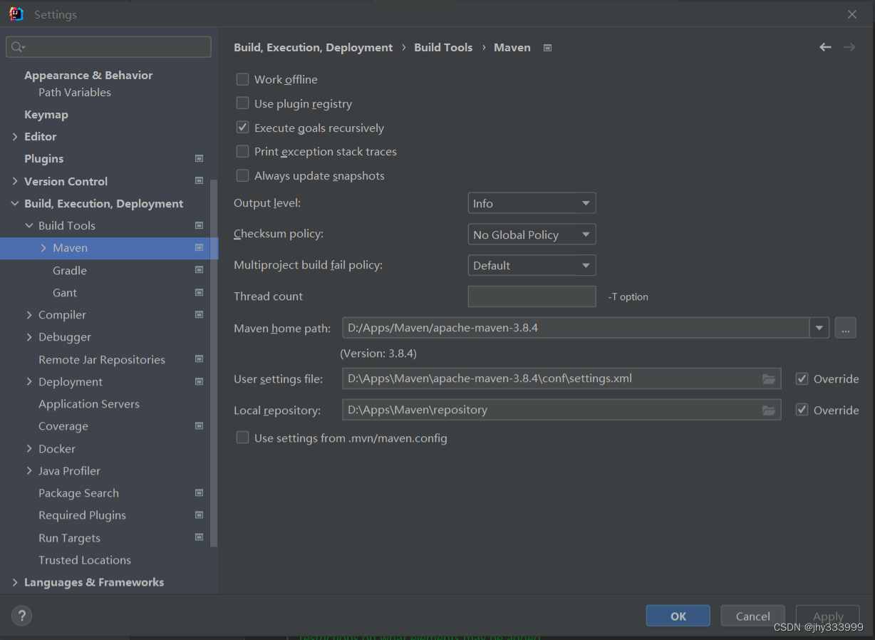This screenshot has width=875, height=640.
Task: Click the small panel icon next to Plugins
Action: (199, 158)
